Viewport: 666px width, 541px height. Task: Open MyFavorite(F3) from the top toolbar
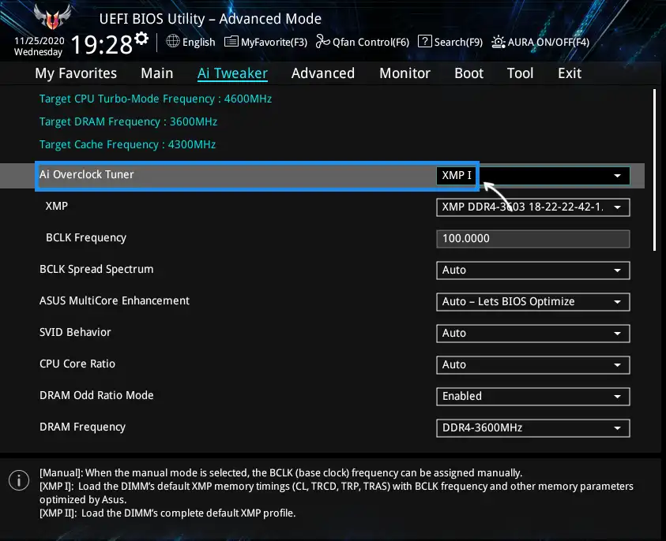[265, 42]
